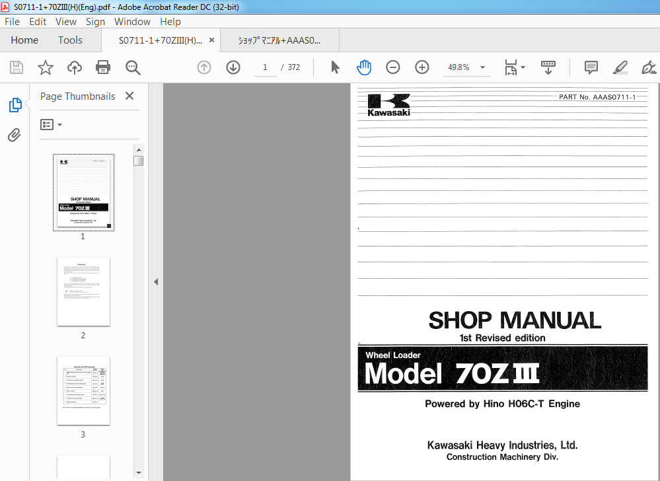Open the File menu

(x=12, y=21)
